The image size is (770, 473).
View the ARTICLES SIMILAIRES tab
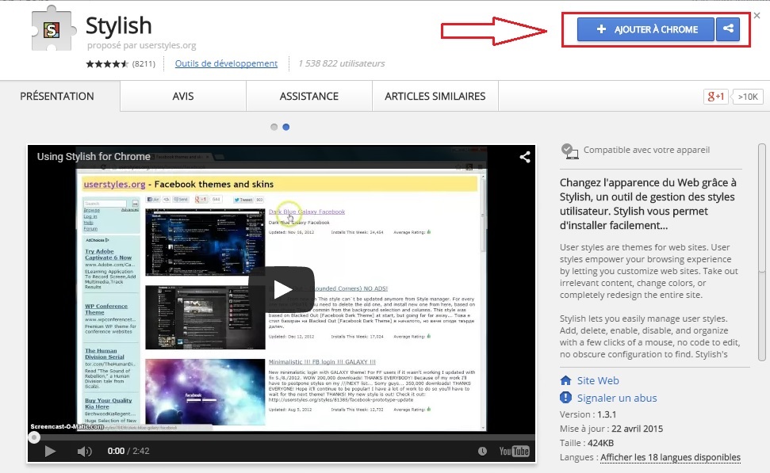pos(435,96)
